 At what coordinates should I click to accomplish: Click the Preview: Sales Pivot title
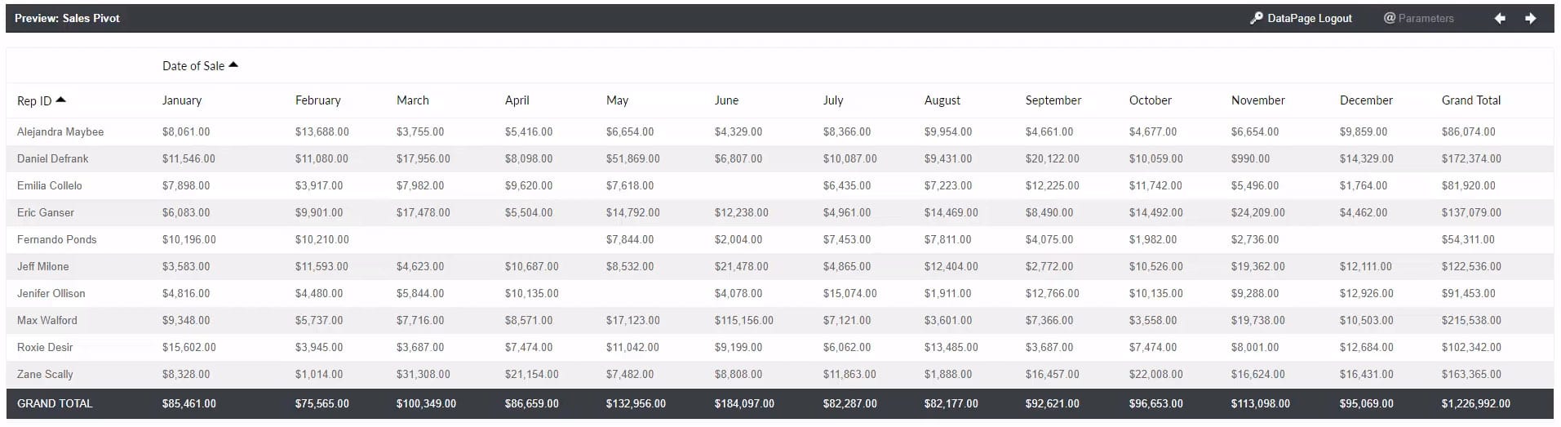point(67,18)
